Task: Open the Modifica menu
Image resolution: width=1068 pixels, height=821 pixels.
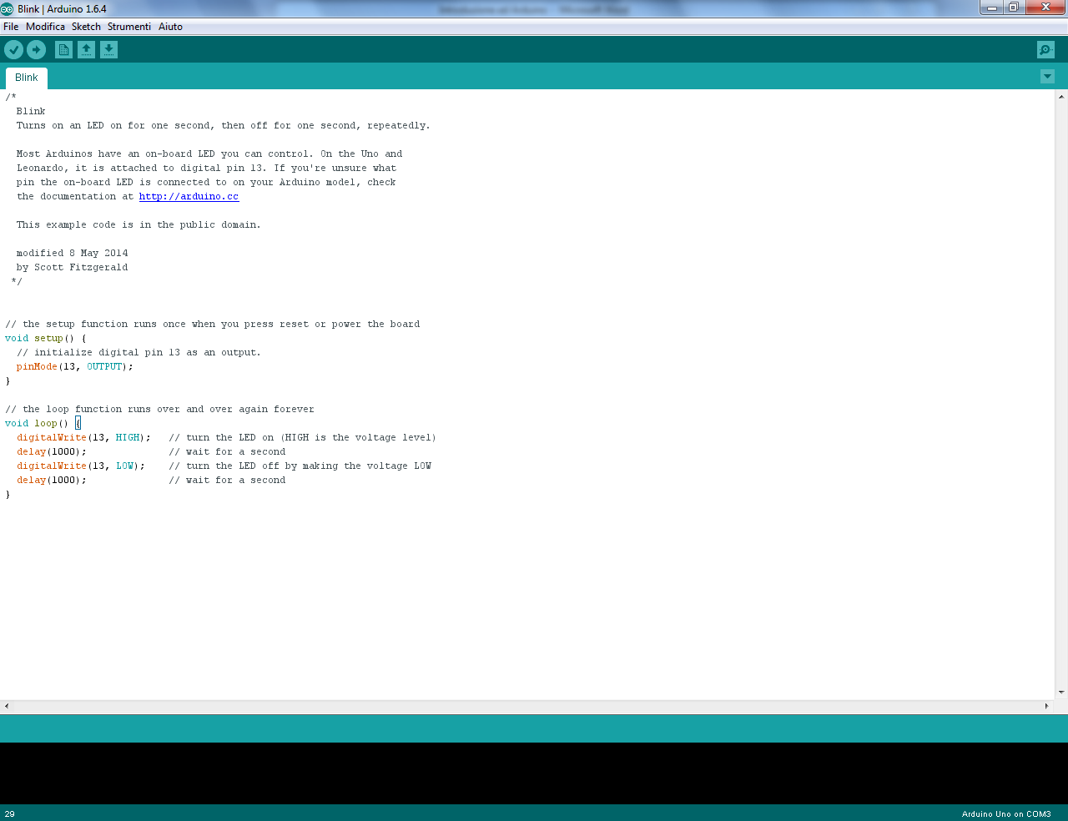Action: coord(45,27)
